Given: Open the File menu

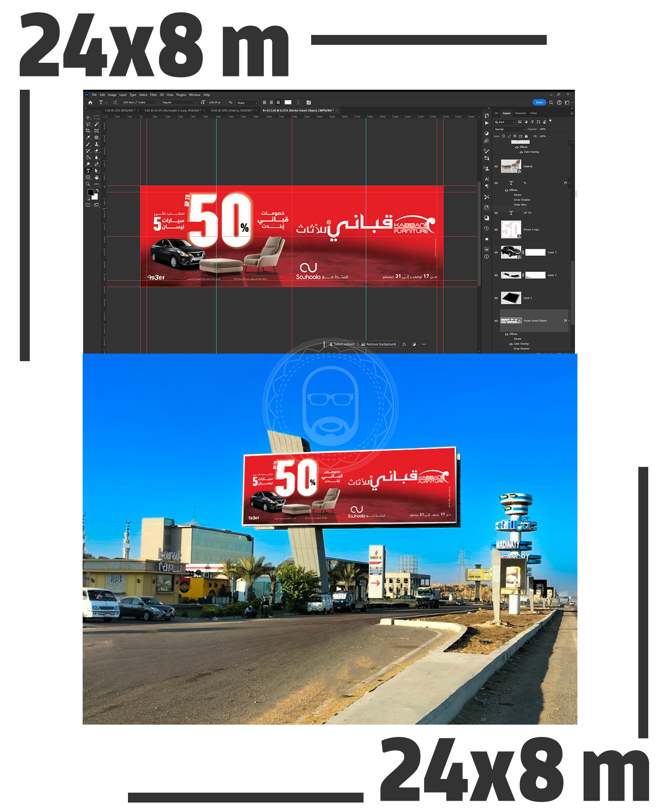Looking at the screenshot, I should [94, 94].
